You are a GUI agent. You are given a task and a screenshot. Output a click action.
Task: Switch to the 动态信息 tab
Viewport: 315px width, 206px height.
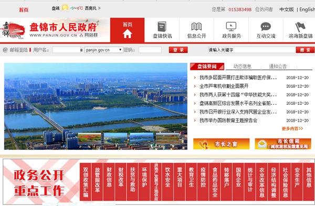[243, 67]
